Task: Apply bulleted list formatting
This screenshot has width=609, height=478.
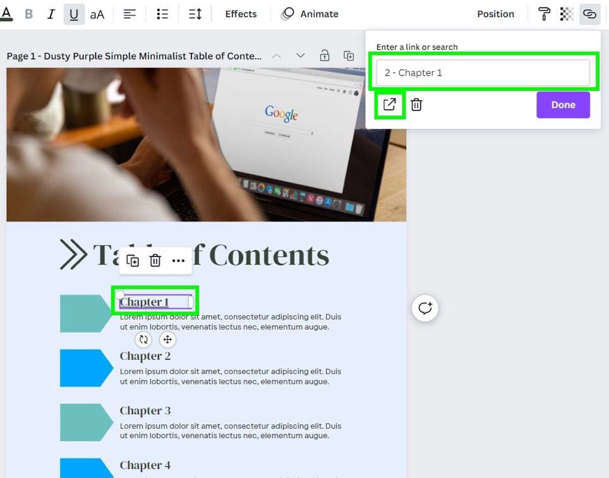Action: click(162, 14)
